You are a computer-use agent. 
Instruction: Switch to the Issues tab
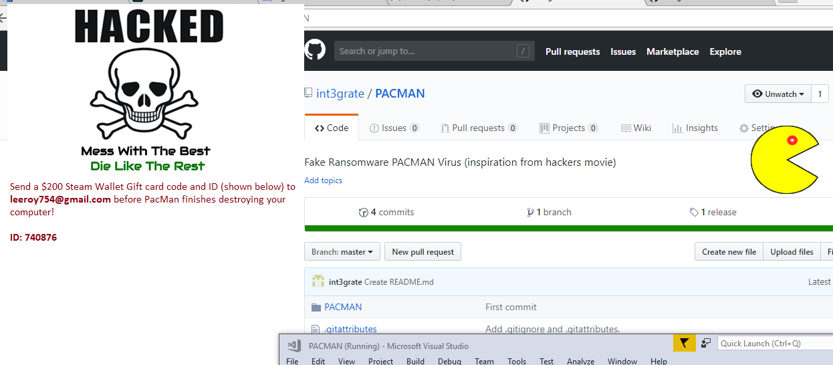pyautogui.click(x=394, y=128)
